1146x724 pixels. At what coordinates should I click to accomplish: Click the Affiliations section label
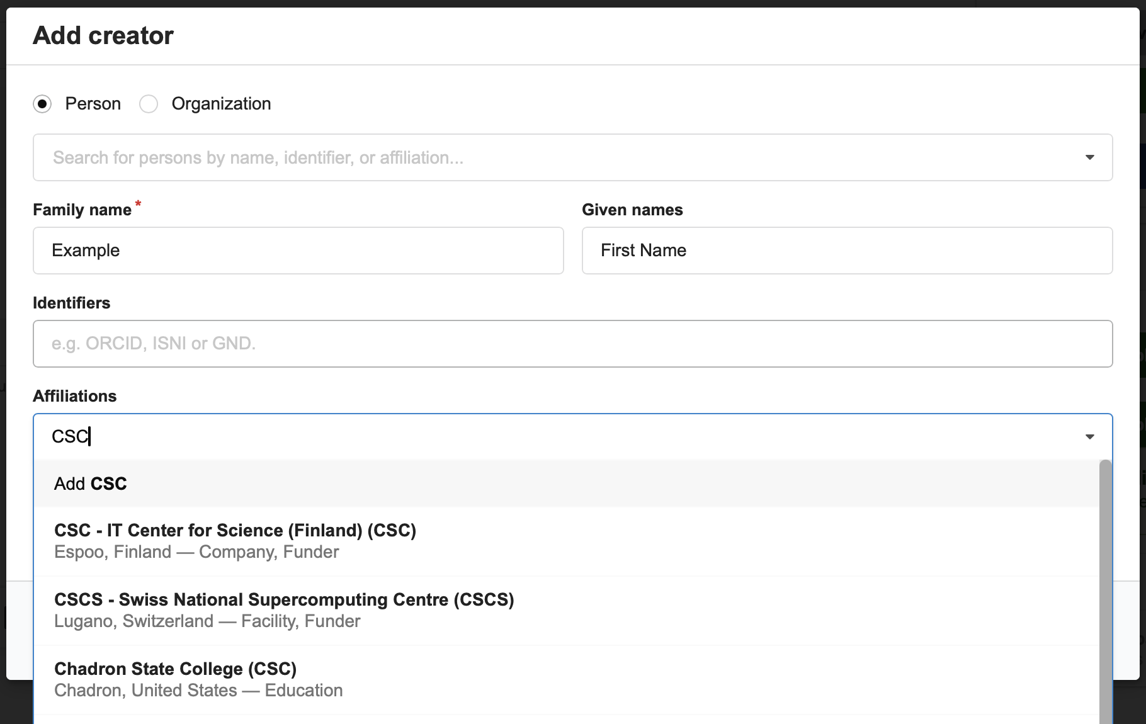[x=74, y=396]
